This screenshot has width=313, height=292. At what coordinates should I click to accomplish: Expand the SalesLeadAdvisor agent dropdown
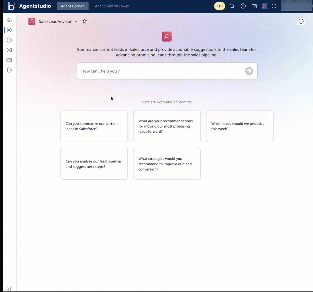coord(76,21)
